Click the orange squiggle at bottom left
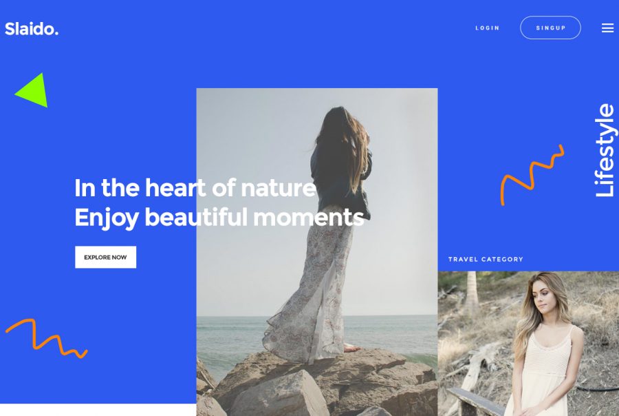 point(46,338)
